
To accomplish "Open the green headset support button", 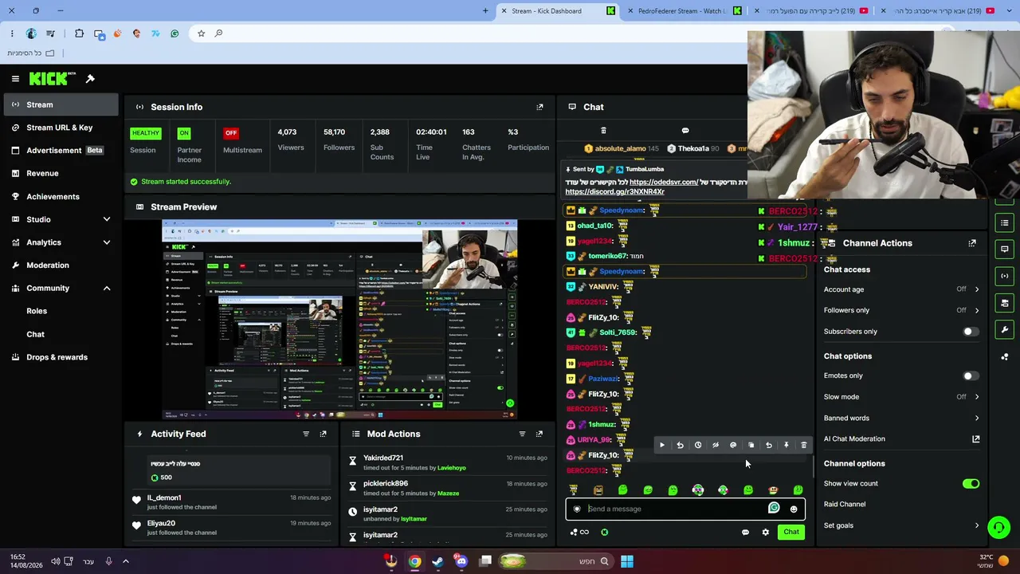I will tap(998, 528).
